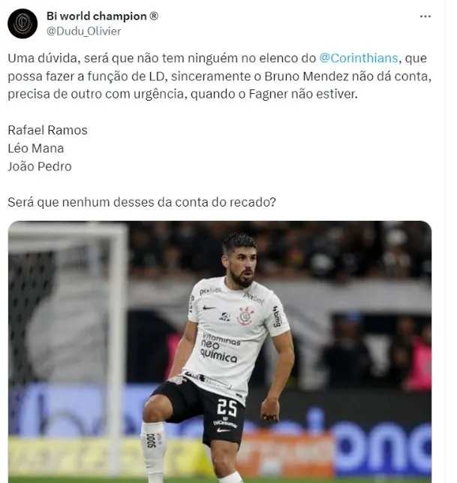Click the round black profile avatar
457x483 pixels.
pos(23,23)
